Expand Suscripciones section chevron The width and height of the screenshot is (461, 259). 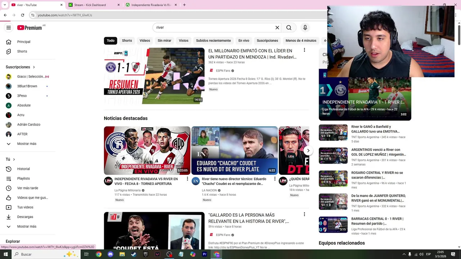coord(34,67)
